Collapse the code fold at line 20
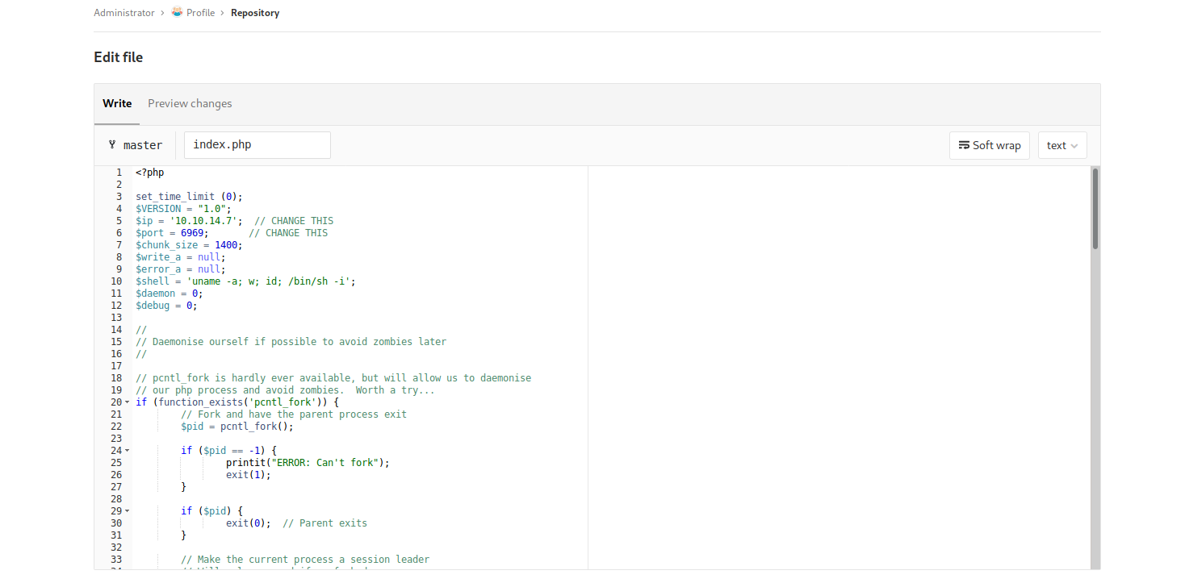Screen dimensions: 1185x583 [128, 402]
